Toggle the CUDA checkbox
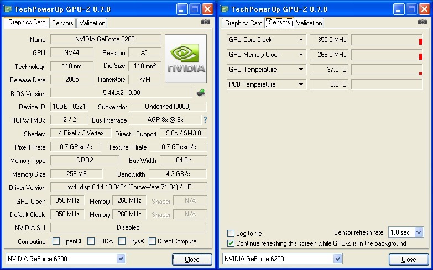The image size is (433, 270). click(91, 241)
